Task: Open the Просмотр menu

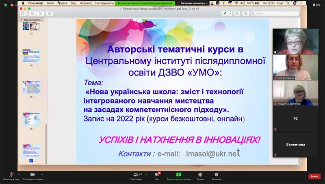Action: point(36,3)
